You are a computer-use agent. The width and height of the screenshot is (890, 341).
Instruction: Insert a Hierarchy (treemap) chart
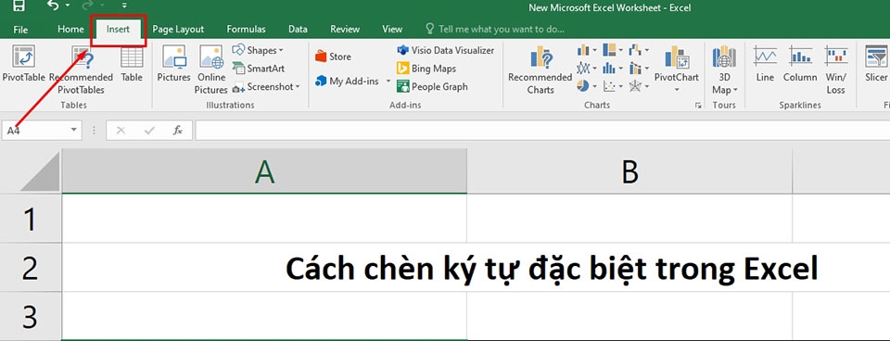coord(613,50)
